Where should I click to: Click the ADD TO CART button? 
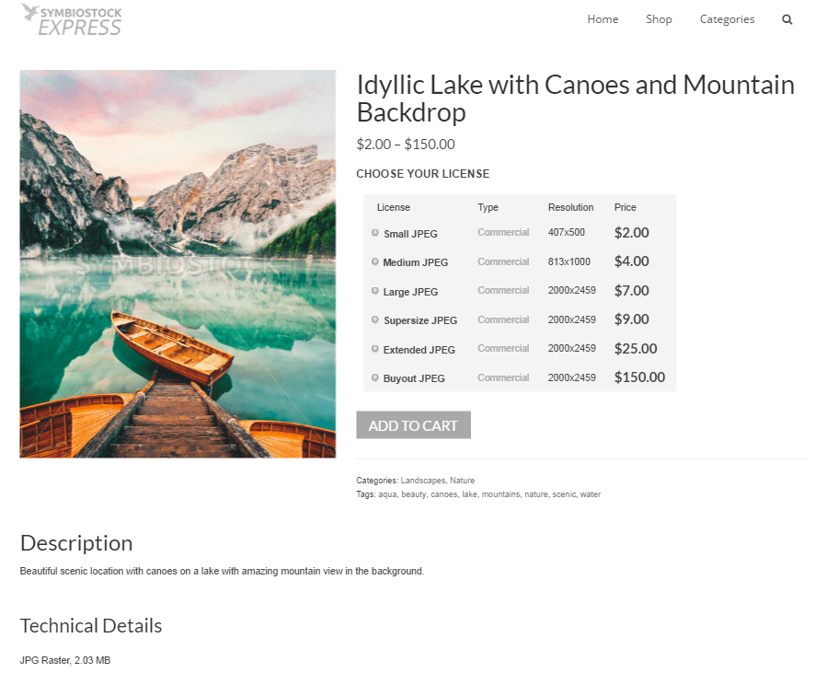click(413, 425)
